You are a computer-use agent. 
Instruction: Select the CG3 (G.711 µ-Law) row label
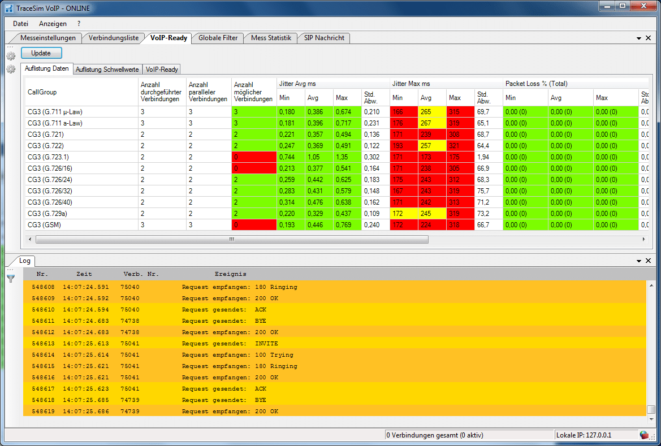tap(55, 112)
